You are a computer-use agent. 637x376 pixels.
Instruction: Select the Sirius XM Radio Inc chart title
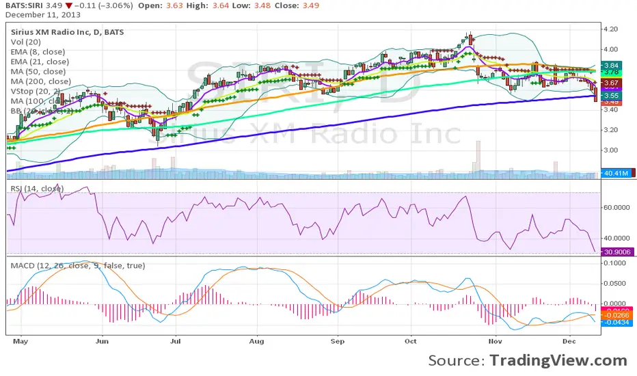coord(68,32)
